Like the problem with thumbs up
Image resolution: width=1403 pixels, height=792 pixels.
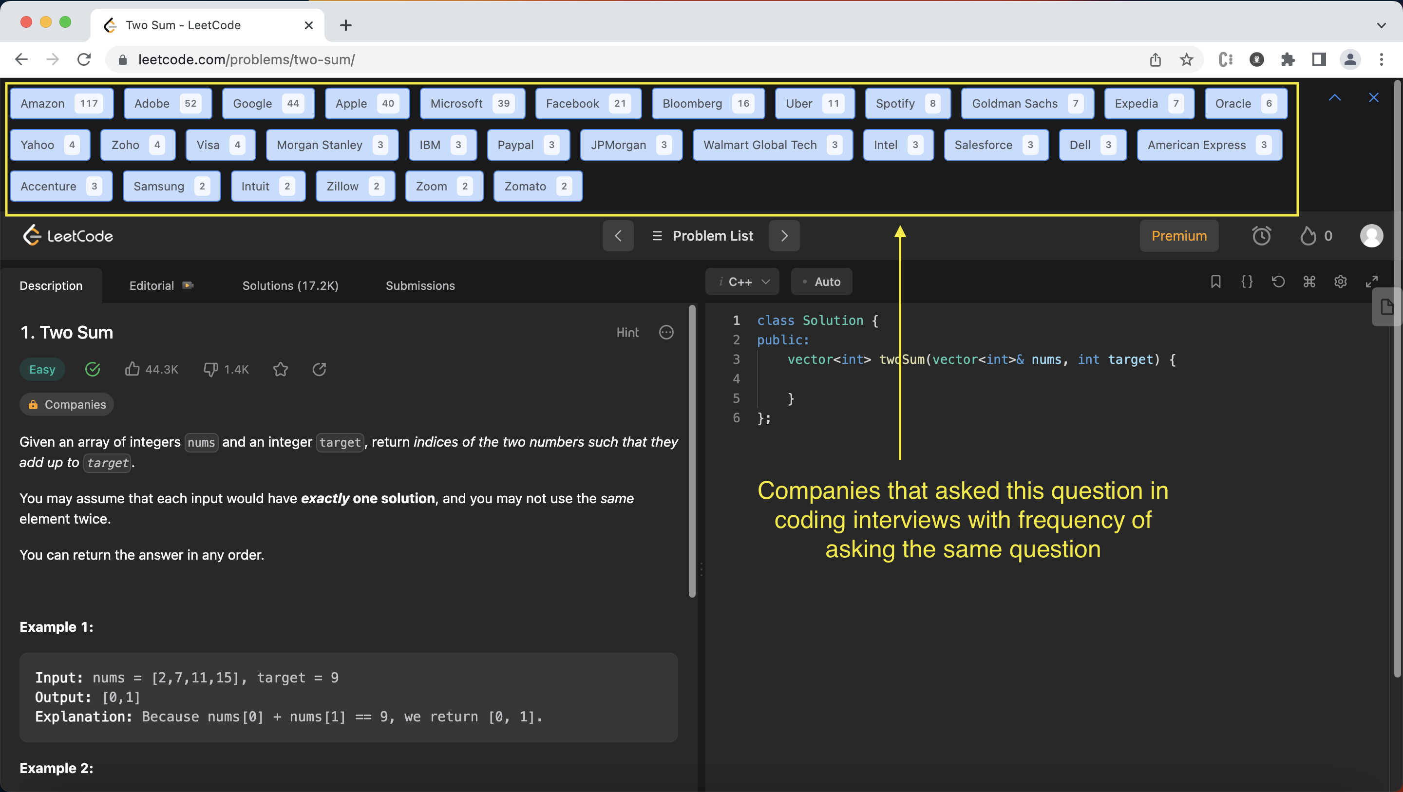coord(132,369)
